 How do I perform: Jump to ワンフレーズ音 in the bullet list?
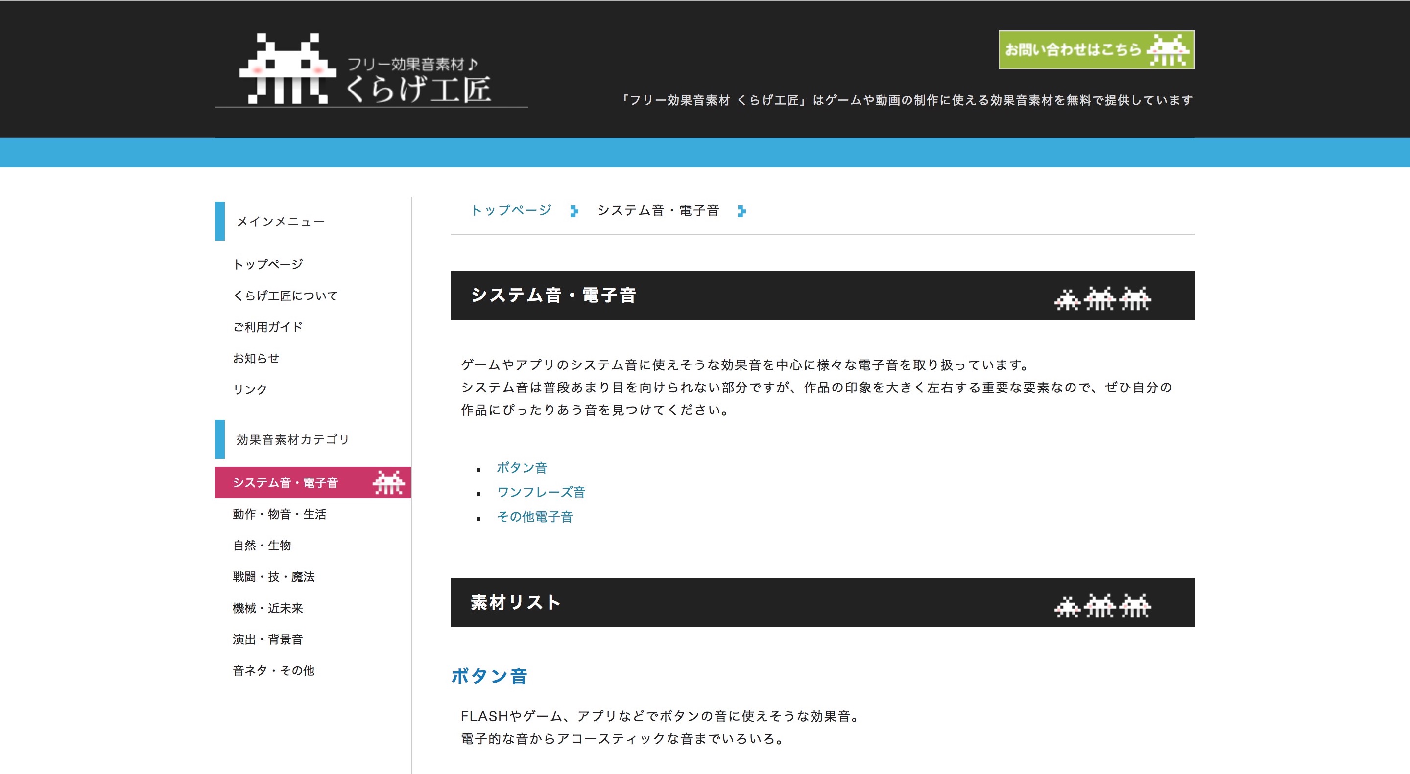click(x=541, y=492)
